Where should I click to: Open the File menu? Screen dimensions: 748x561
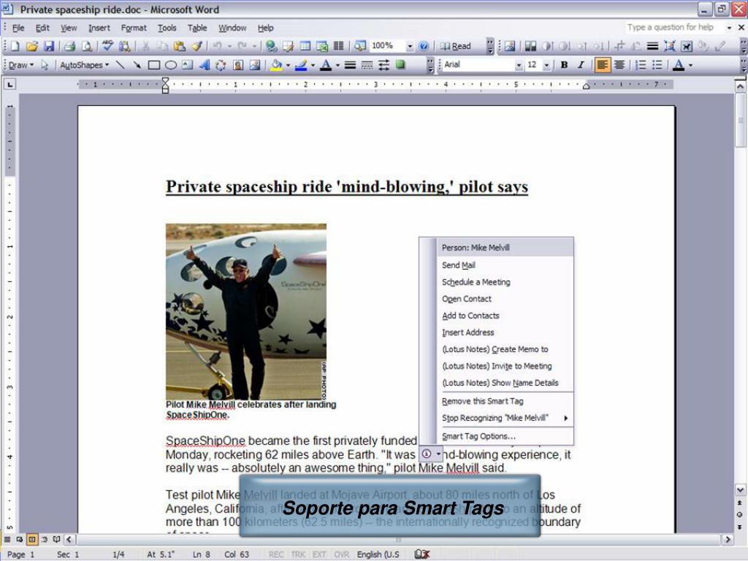tap(18, 28)
